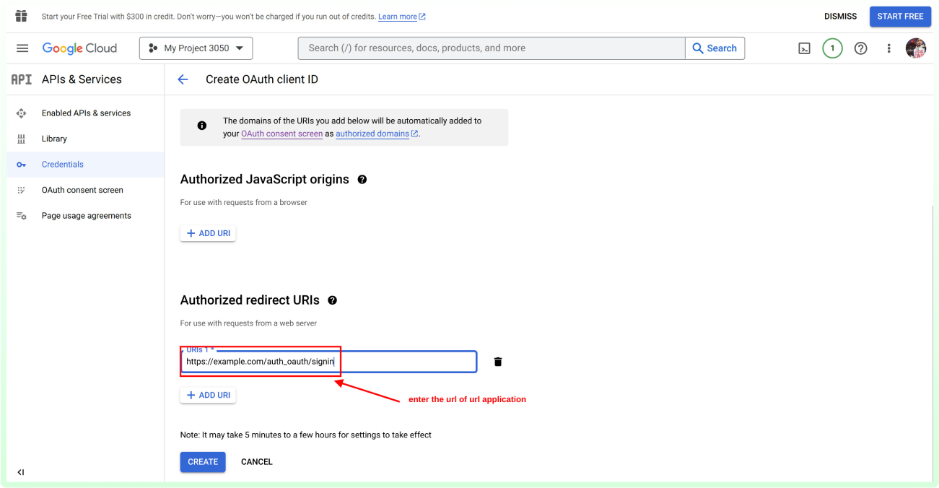Screen dimensions: 939x488
Task: Click START FREE in the trial banner
Action: coord(900,16)
